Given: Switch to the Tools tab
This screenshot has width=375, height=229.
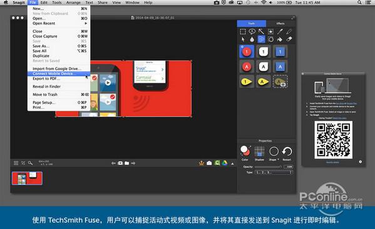Looking at the screenshot, I should click(251, 23).
